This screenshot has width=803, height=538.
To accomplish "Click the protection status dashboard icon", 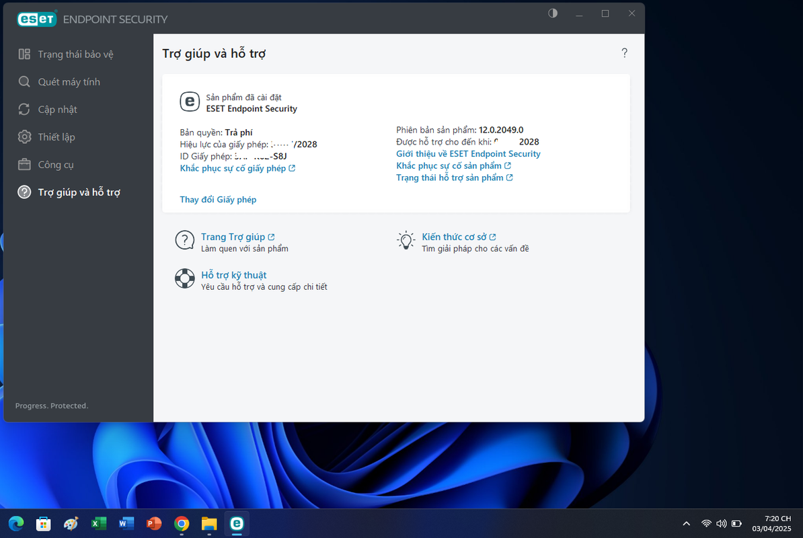I will tap(24, 54).
